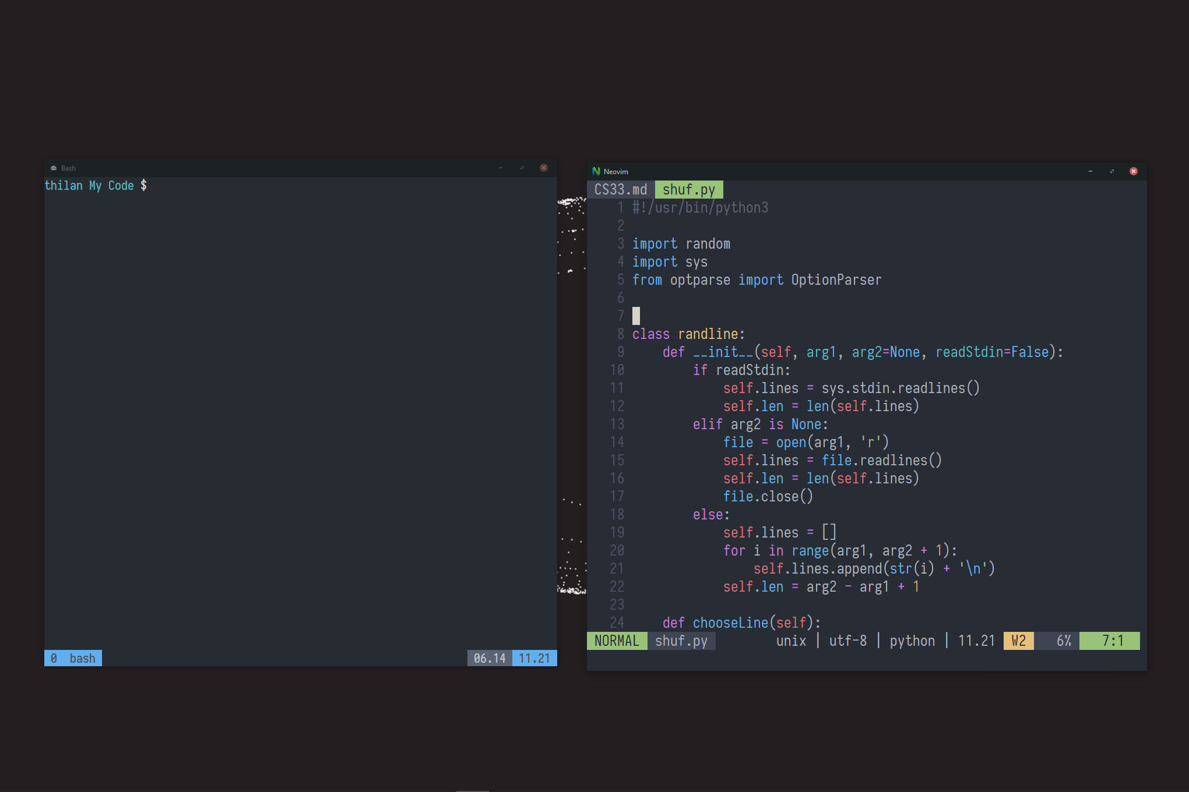The height and width of the screenshot is (792, 1189).
Task: Click the python filetype label in statusline
Action: point(912,641)
